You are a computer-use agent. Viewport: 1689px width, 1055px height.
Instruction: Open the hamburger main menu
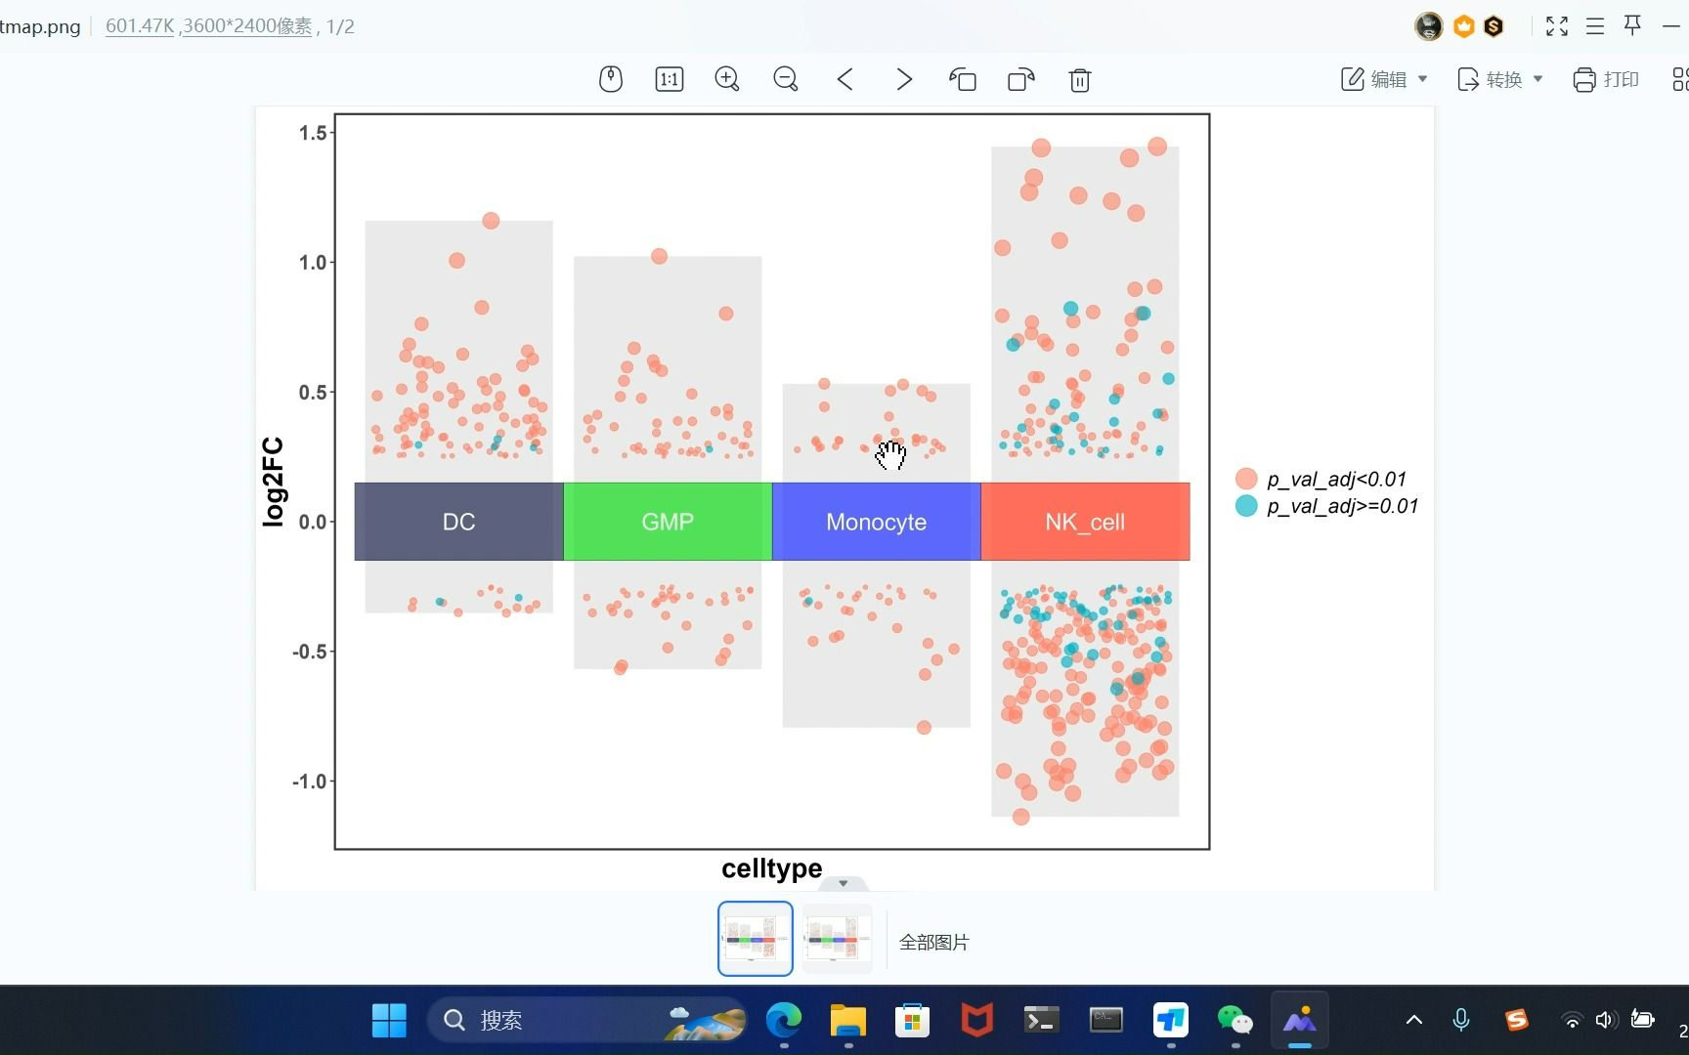click(1595, 26)
